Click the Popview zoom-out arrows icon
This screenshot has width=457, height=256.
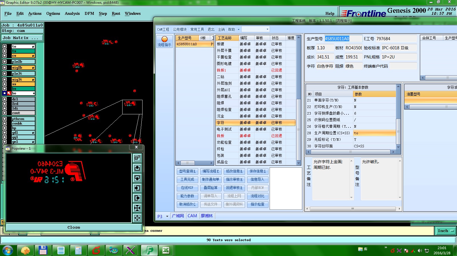click(137, 218)
